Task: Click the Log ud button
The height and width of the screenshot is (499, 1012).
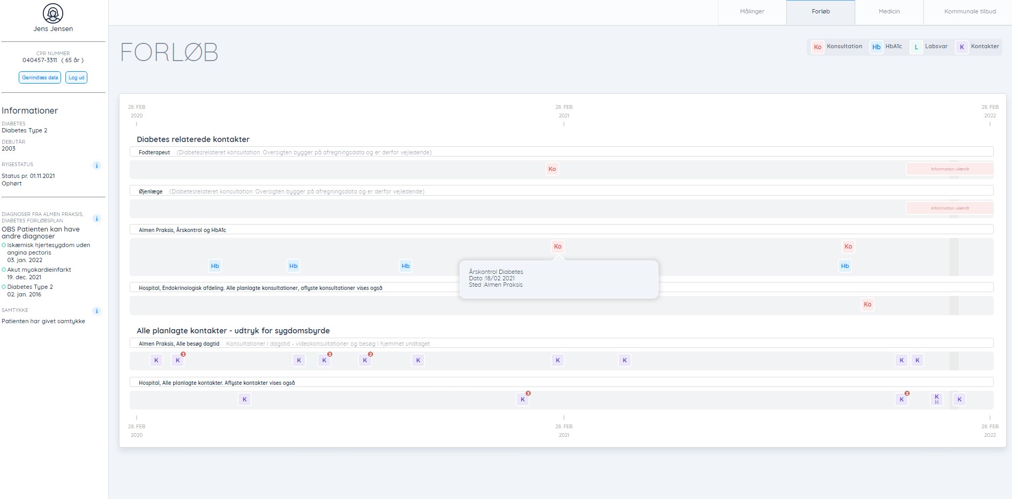Action: [x=76, y=78]
